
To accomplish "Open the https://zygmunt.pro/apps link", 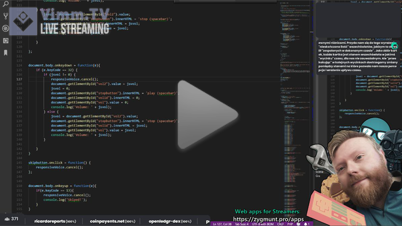I will point(268,219).
